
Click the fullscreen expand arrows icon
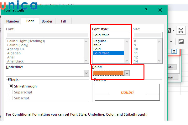click(x=181, y=30)
